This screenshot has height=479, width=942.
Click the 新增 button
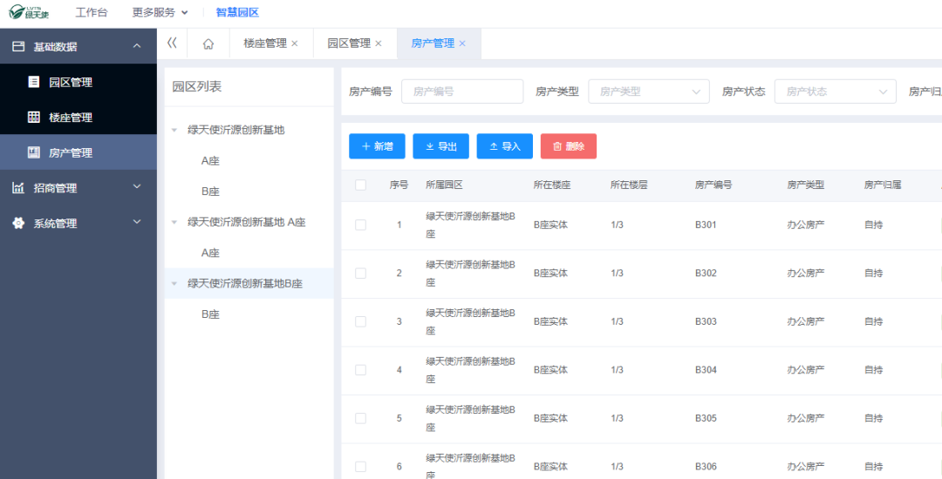(377, 146)
